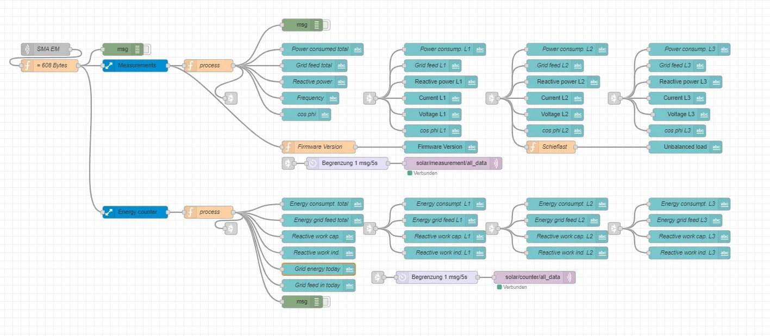Image resolution: width=770 pixels, height=336 pixels.
Task: Select the blue "Energy counter" node
Action: pyautogui.click(x=135, y=212)
